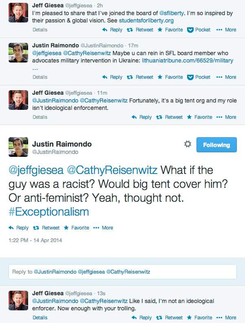Save Justin Raimondo's Ukraine tweet to Pocket
Image resolution: width=245 pixels, height=323 pixels.
coord(199,77)
